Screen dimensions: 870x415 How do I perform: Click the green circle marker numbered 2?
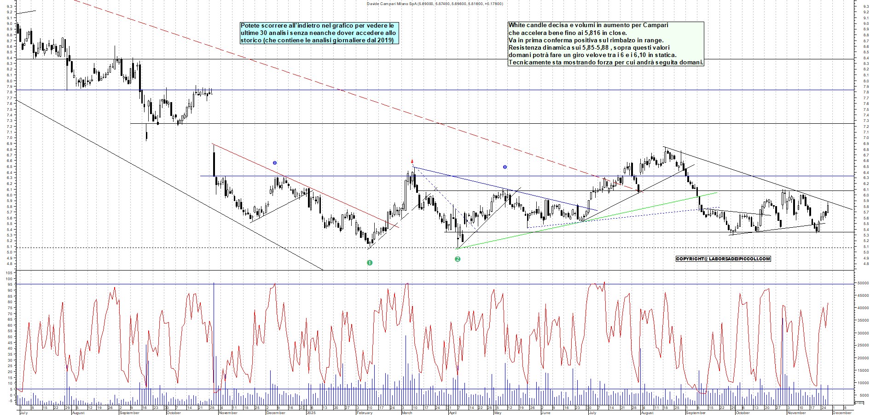pos(458,259)
